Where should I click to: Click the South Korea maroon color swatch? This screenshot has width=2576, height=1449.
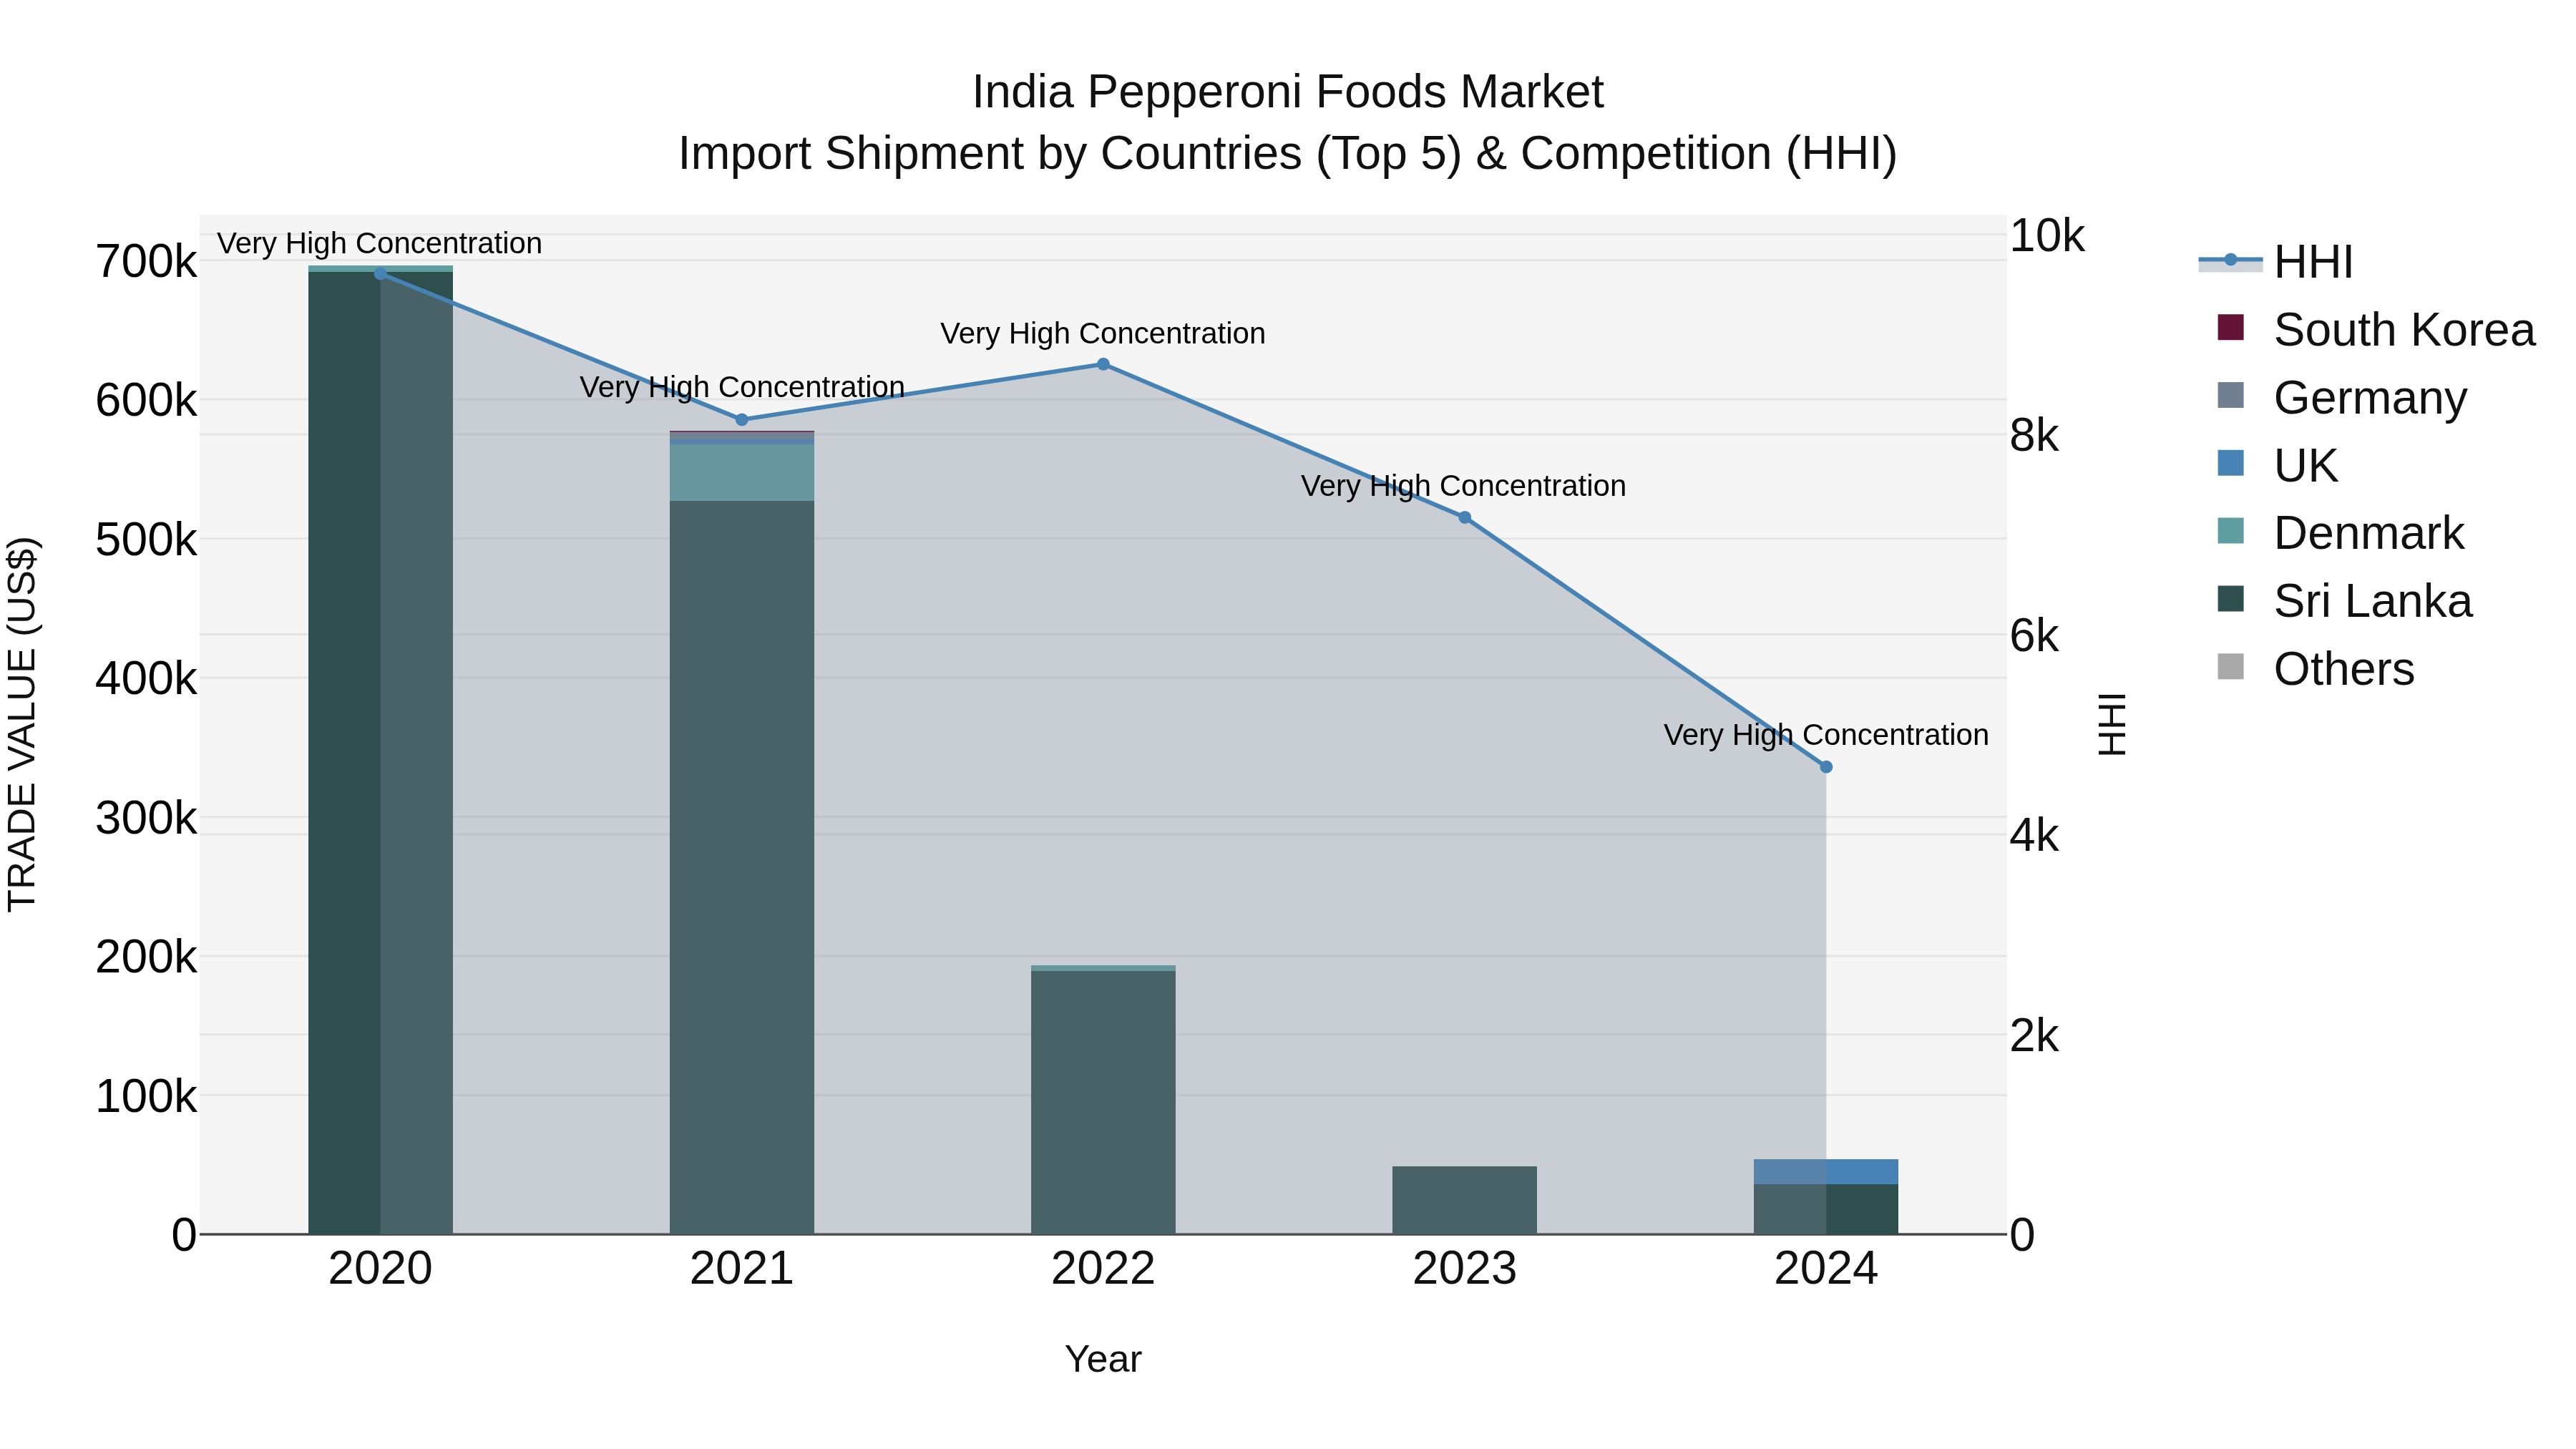(x=2230, y=327)
